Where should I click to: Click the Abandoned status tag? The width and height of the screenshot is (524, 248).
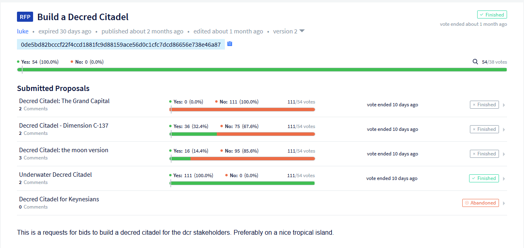(x=480, y=203)
